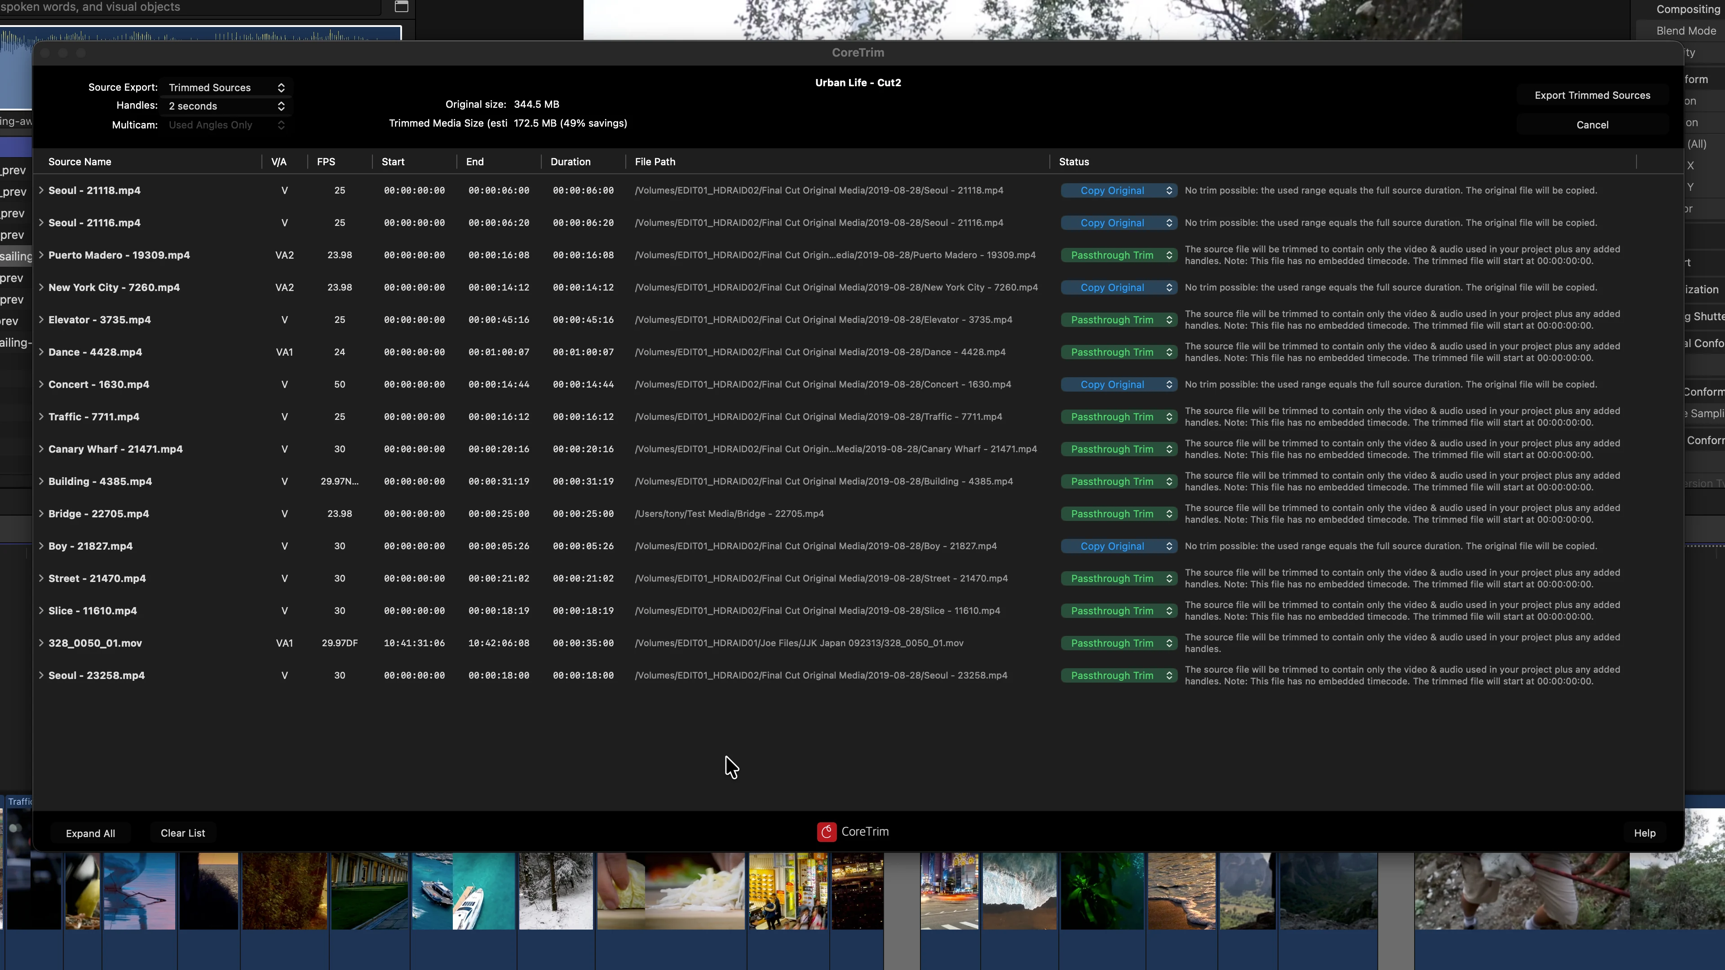Viewport: 1725px width, 970px height.
Task: Expand the Building - 4385.mp4 row
Action: tap(41, 481)
